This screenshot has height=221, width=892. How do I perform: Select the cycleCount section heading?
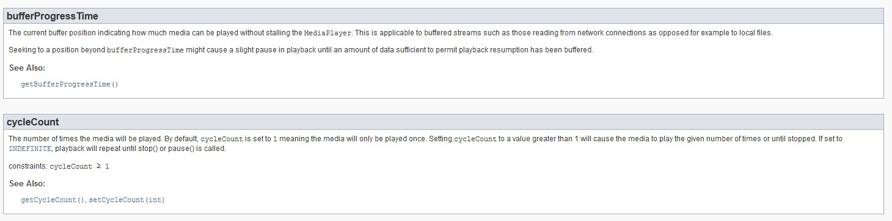tap(32, 122)
